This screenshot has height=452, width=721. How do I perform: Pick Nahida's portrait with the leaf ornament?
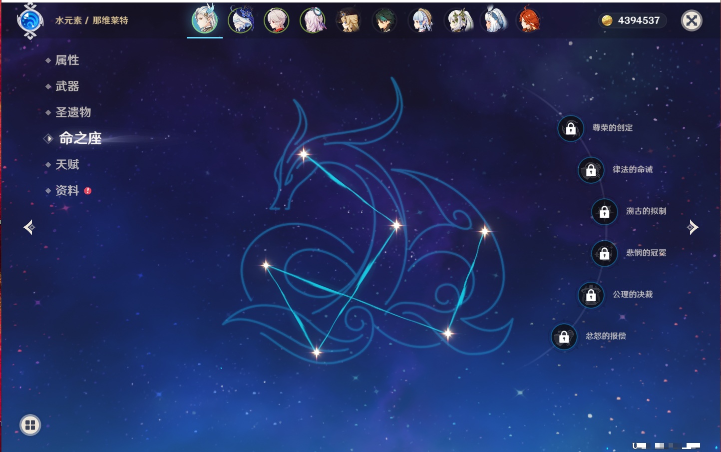tap(457, 21)
